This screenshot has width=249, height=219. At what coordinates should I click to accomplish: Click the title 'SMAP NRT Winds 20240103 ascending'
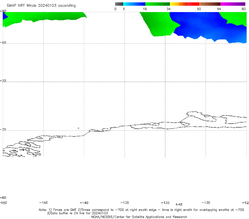point(41,5)
